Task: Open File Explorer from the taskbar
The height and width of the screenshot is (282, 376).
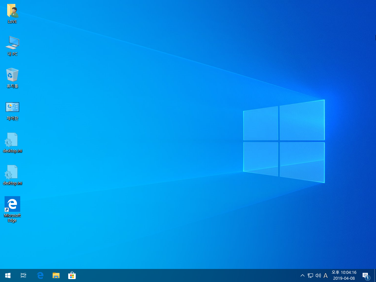Action: [56, 275]
